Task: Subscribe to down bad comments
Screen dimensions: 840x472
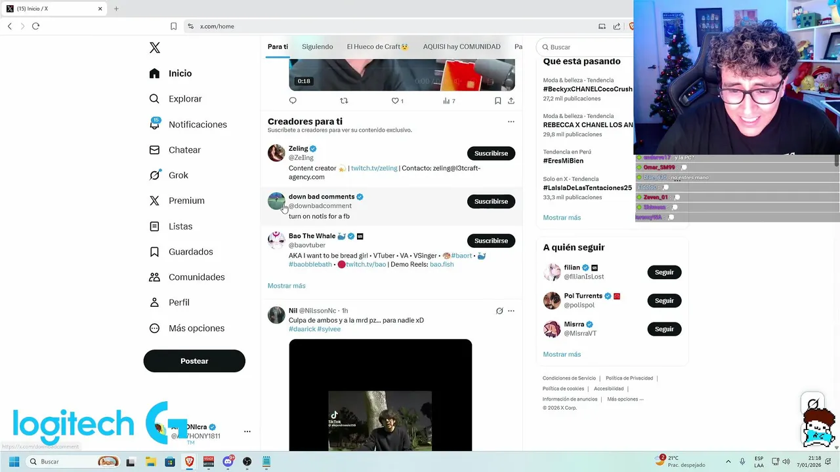Action: 491,201
